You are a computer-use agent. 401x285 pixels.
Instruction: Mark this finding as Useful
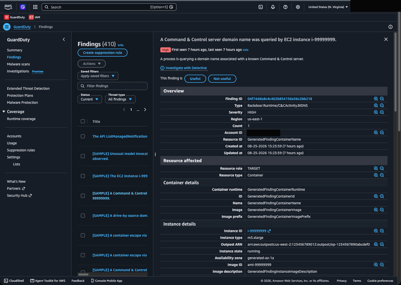point(195,79)
